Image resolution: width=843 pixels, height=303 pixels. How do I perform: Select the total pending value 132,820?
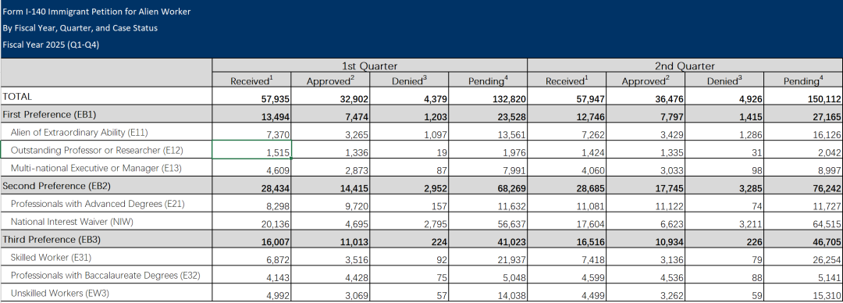tap(488, 97)
